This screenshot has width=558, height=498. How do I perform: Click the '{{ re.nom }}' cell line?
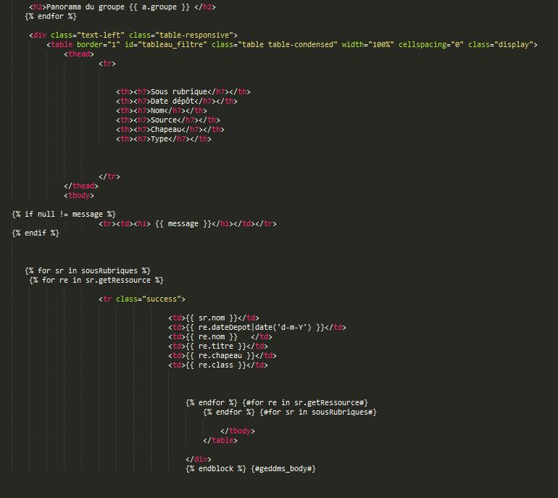click(220, 337)
